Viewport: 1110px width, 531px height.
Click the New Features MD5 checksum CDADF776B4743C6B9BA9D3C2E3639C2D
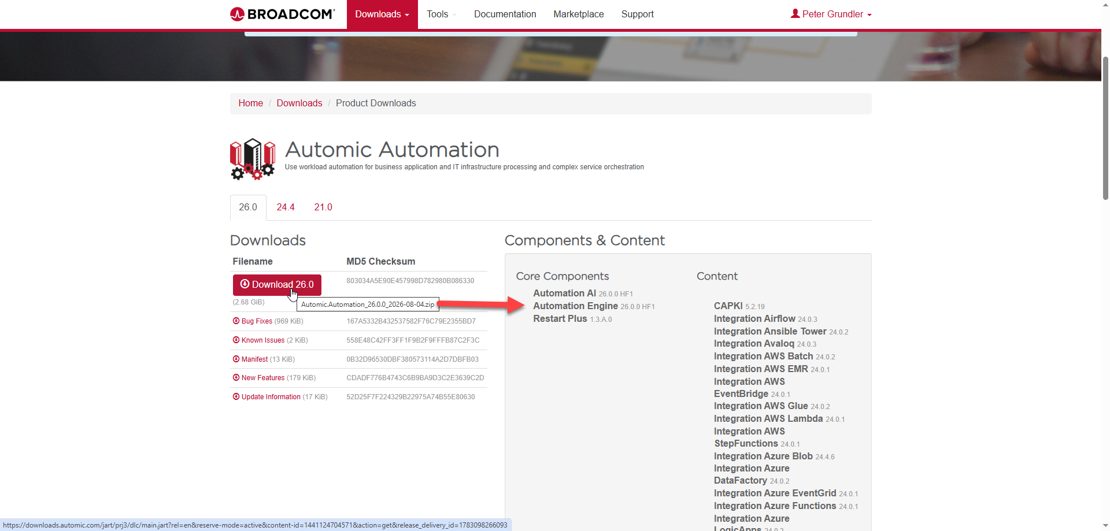pyautogui.click(x=415, y=378)
